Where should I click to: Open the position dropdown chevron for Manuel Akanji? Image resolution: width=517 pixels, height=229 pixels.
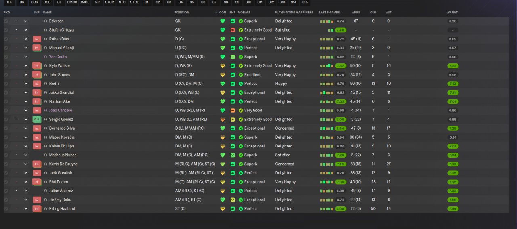click(x=26, y=48)
